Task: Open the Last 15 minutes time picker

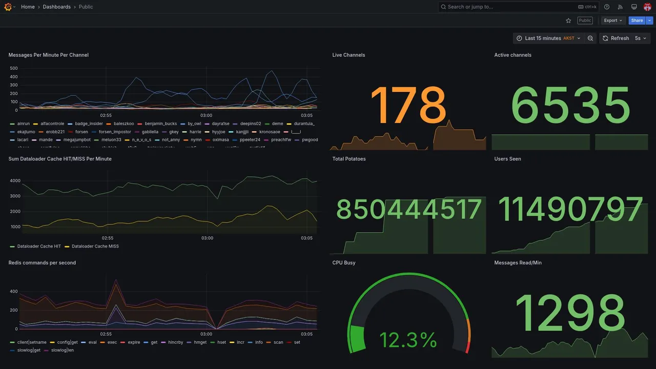Action: (x=547, y=38)
